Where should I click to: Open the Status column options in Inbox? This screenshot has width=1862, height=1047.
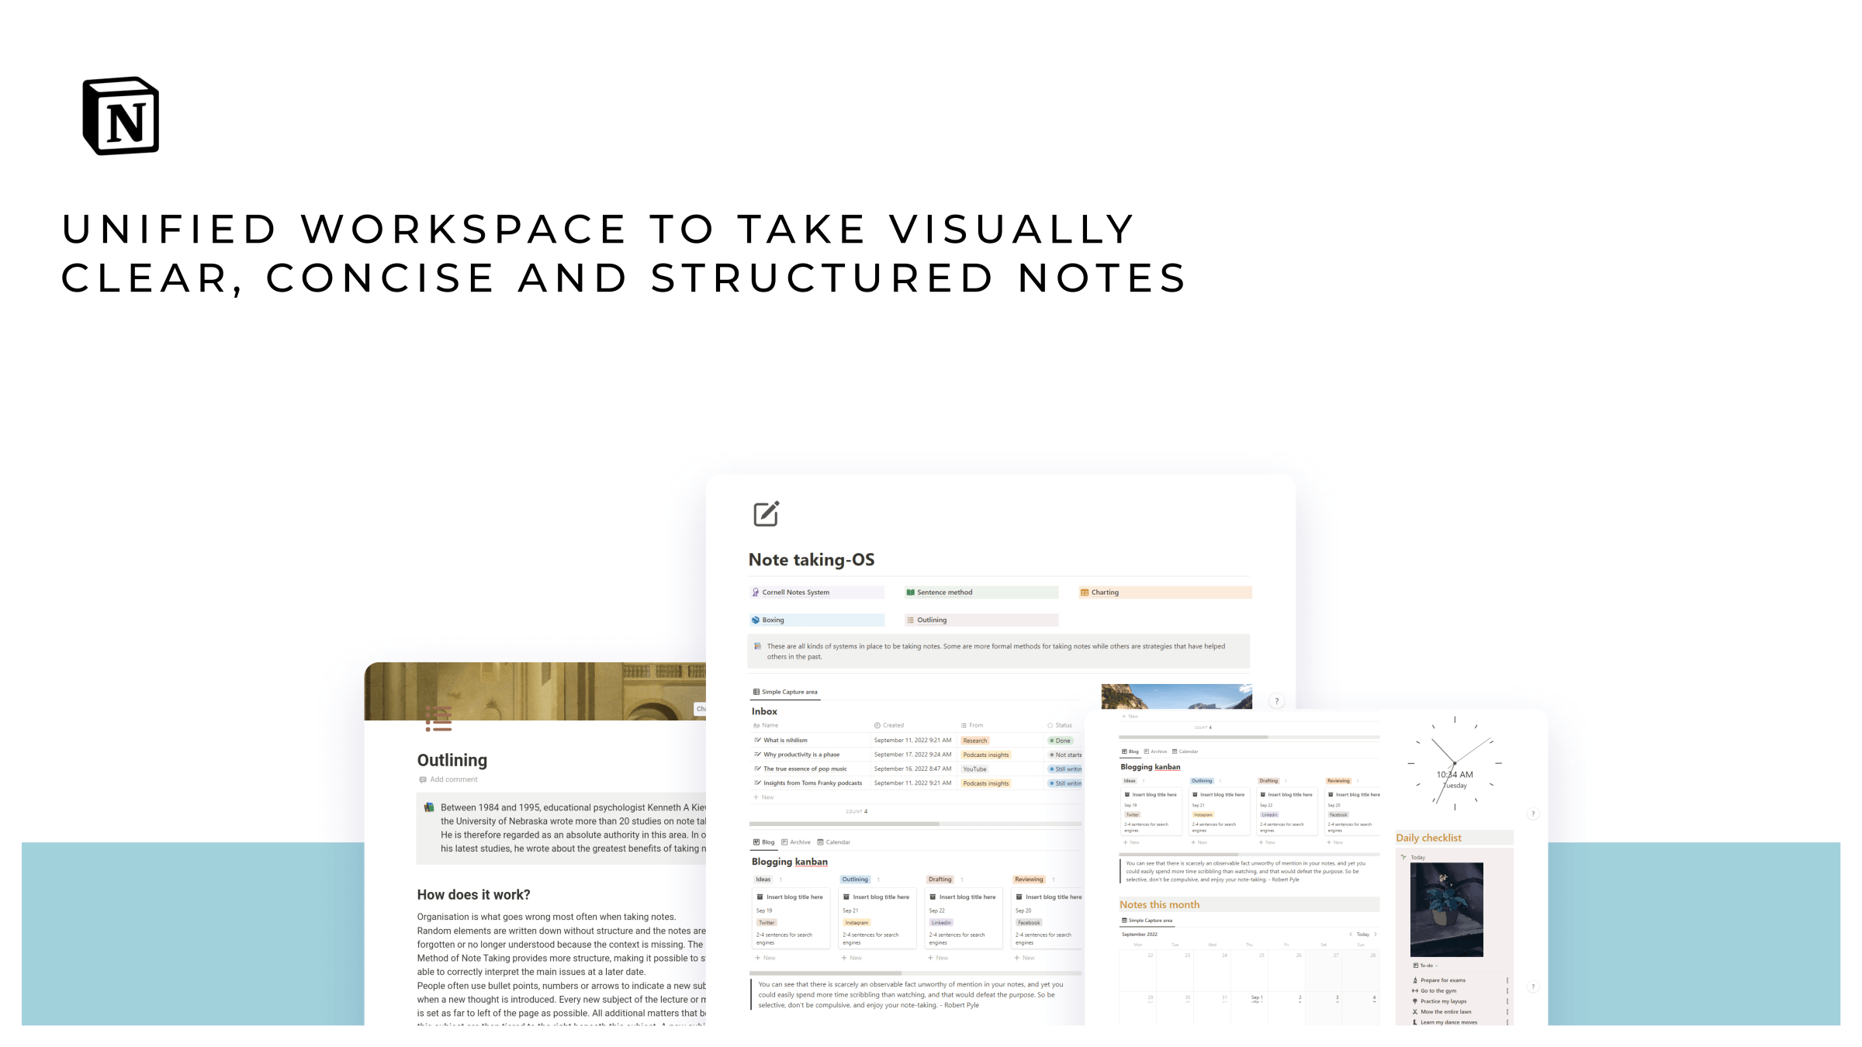click(x=1061, y=725)
